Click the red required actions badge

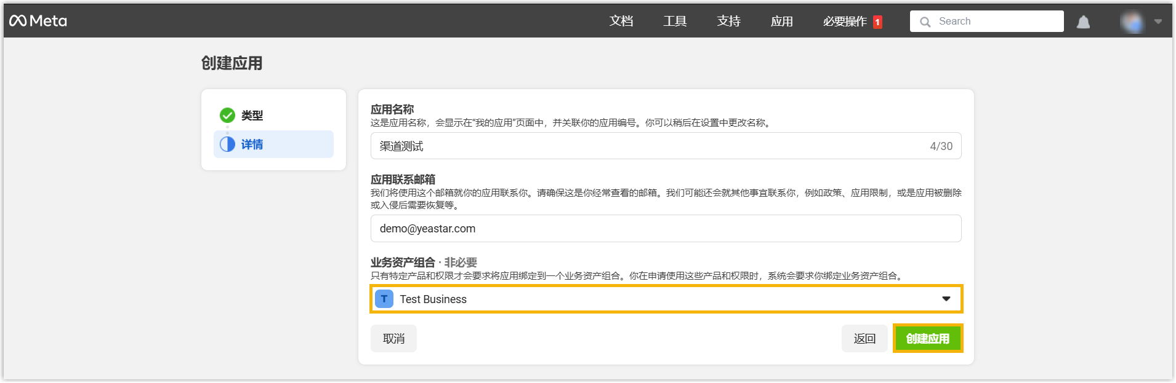(x=877, y=22)
